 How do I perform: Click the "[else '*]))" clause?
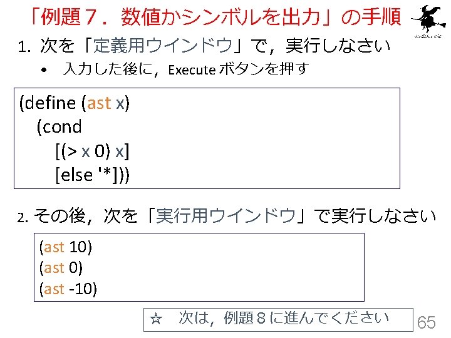click(92, 175)
